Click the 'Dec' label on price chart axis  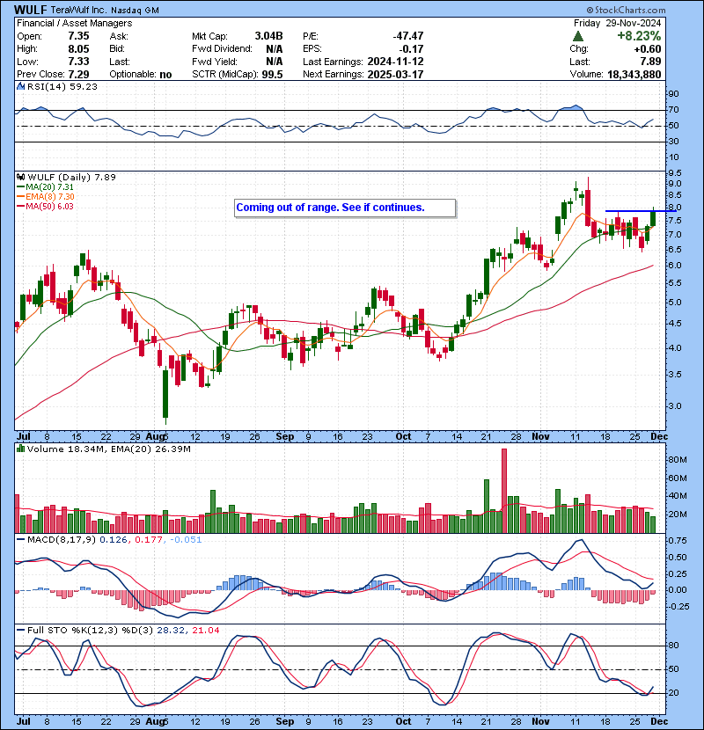tap(659, 436)
